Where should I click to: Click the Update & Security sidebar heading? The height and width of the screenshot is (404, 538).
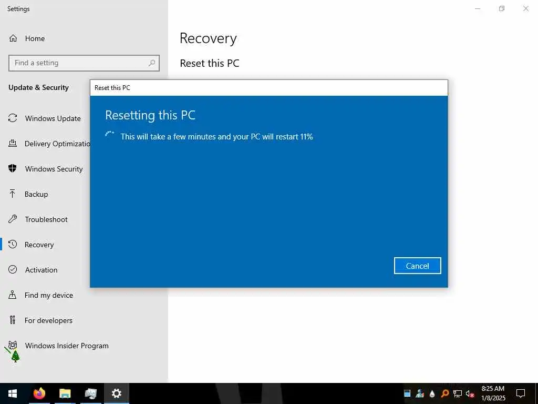coord(38,88)
